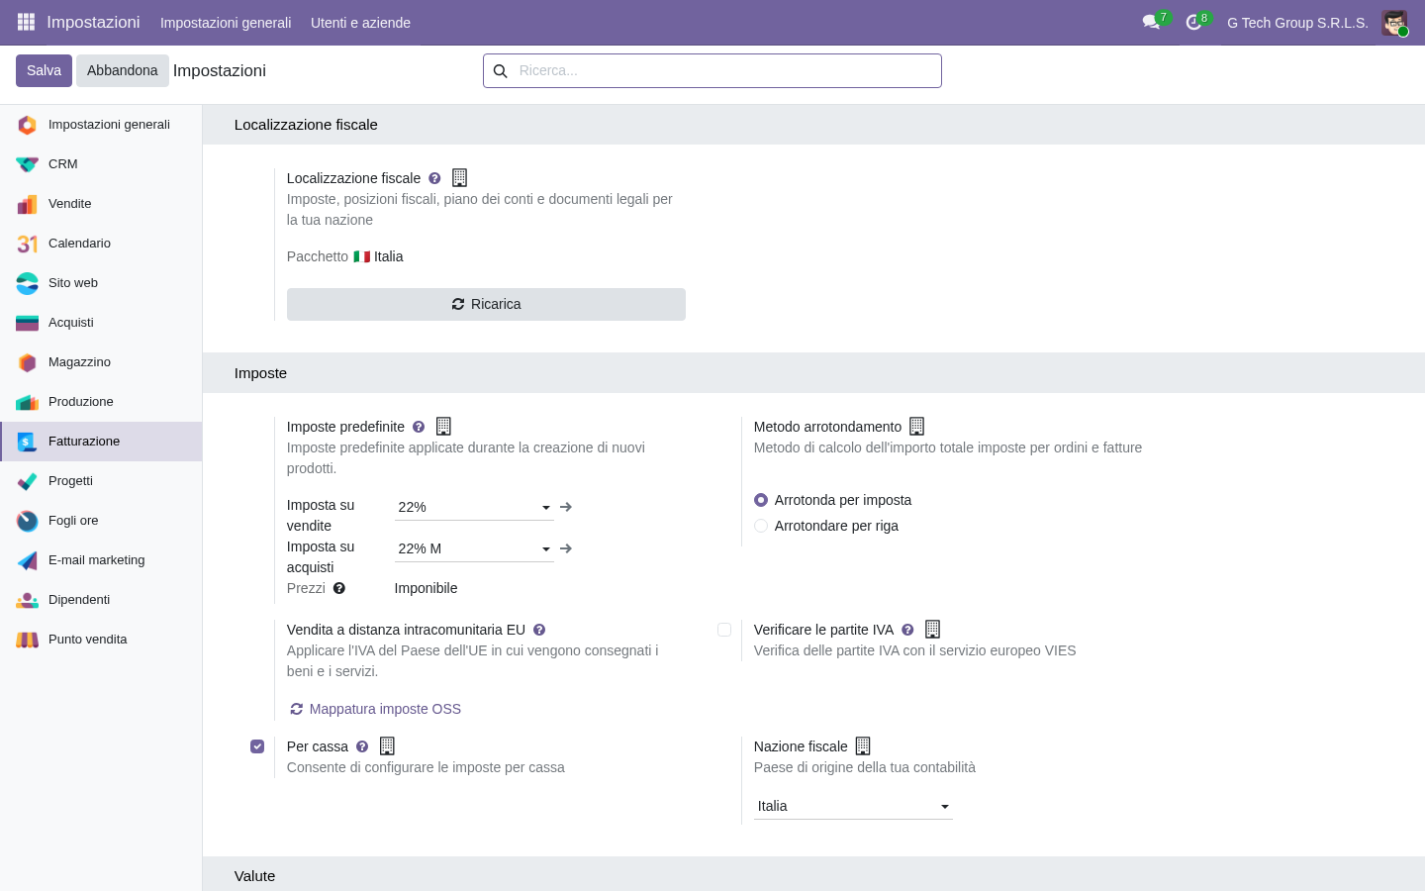Focus the Ricerca search field
1425x891 pixels.
[x=728, y=70]
